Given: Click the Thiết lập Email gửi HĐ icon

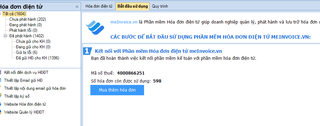Looking at the screenshot, I should [1, 80].
